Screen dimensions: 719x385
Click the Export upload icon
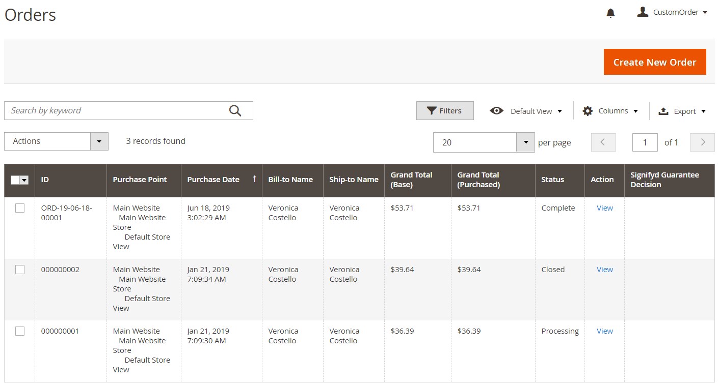point(663,111)
